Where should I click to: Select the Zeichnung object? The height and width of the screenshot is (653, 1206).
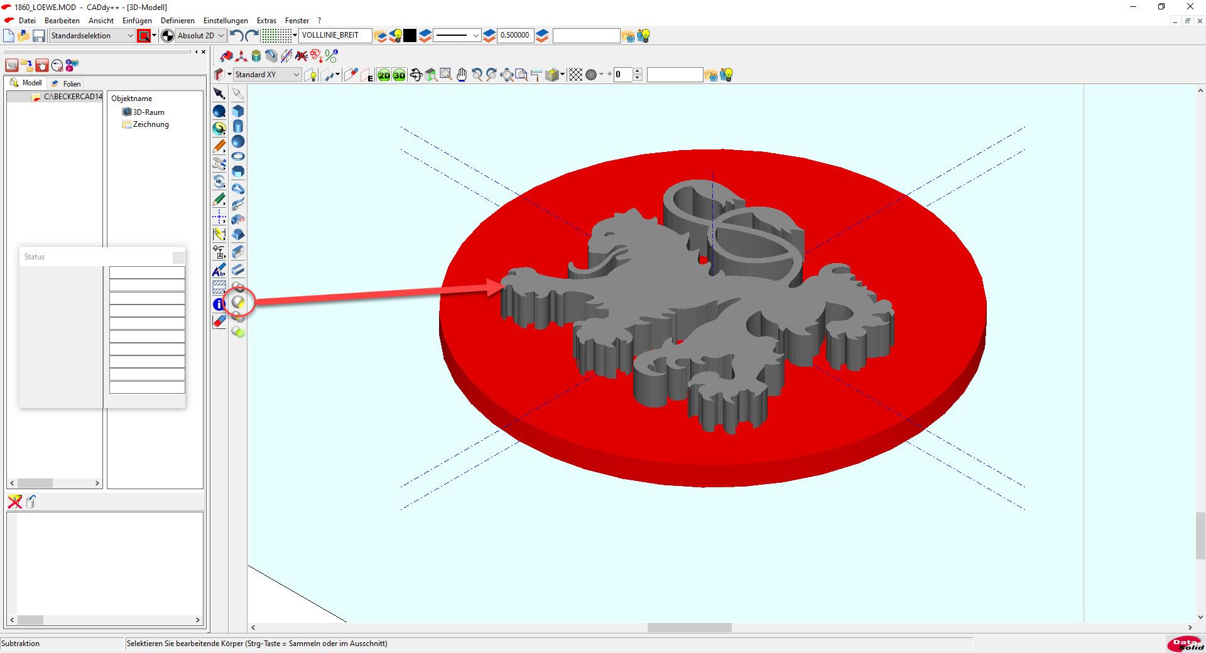pyautogui.click(x=145, y=124)
